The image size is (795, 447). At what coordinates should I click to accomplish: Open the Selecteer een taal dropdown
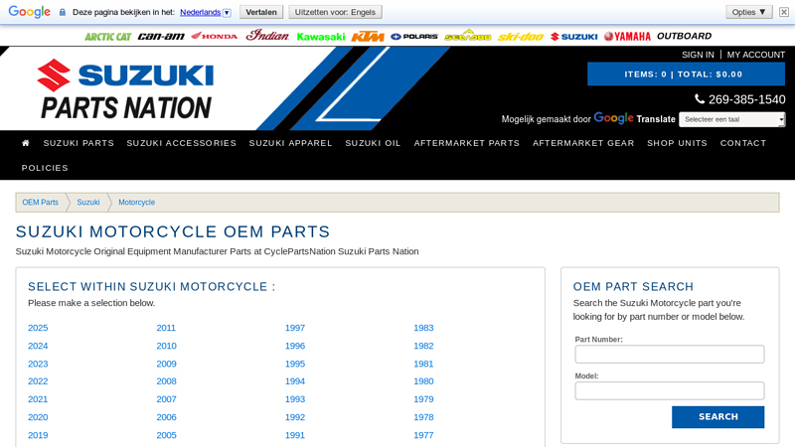[731, 119]
